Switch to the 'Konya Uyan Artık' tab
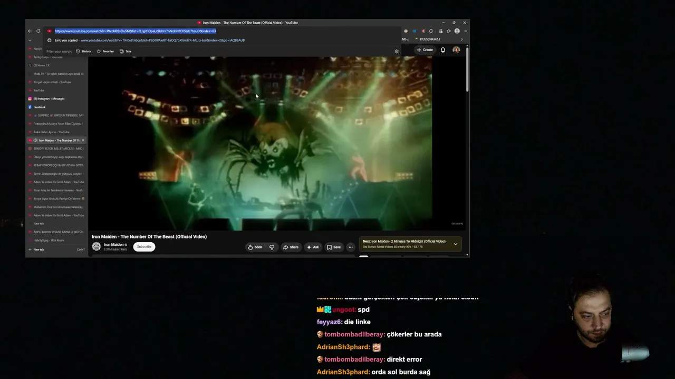 (x=56, y=198)
